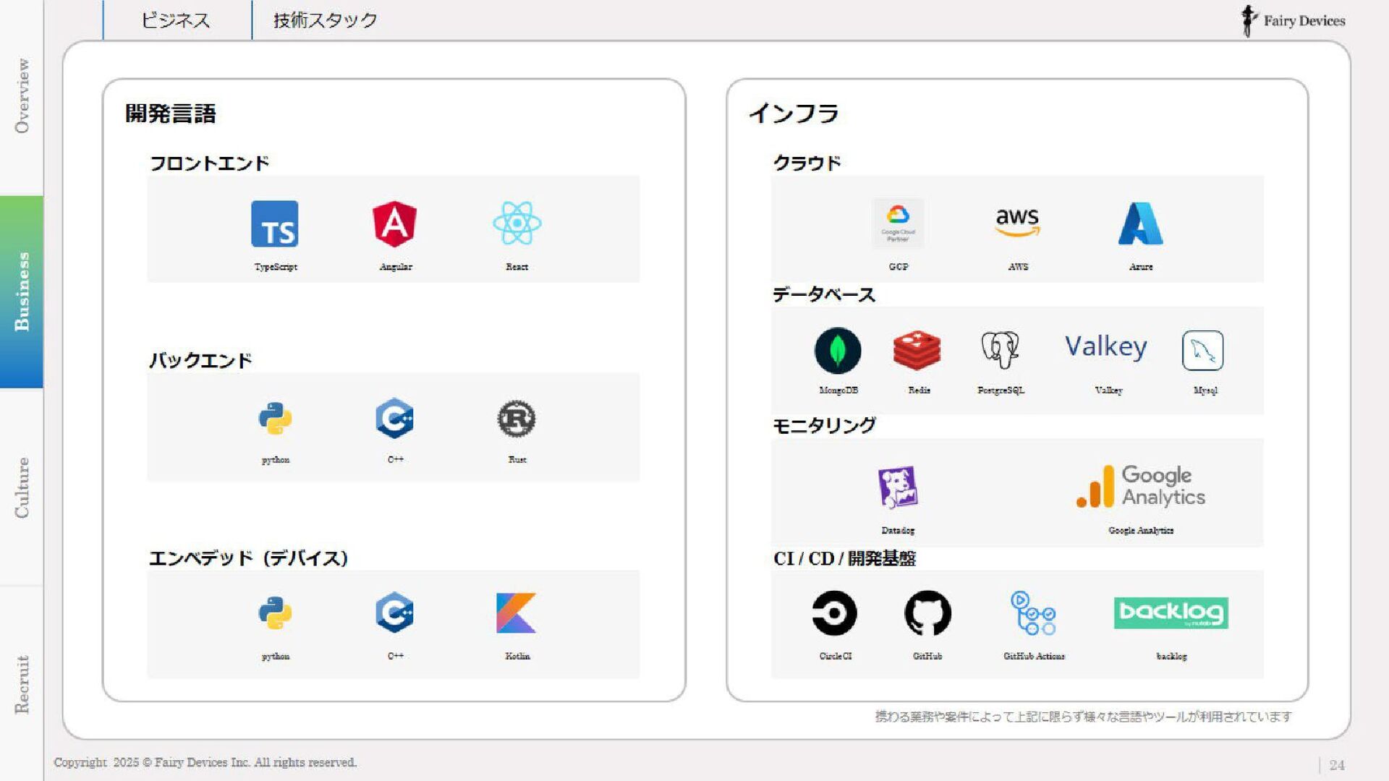
Task: Click the データベース section heading
Action: [824, 295]
